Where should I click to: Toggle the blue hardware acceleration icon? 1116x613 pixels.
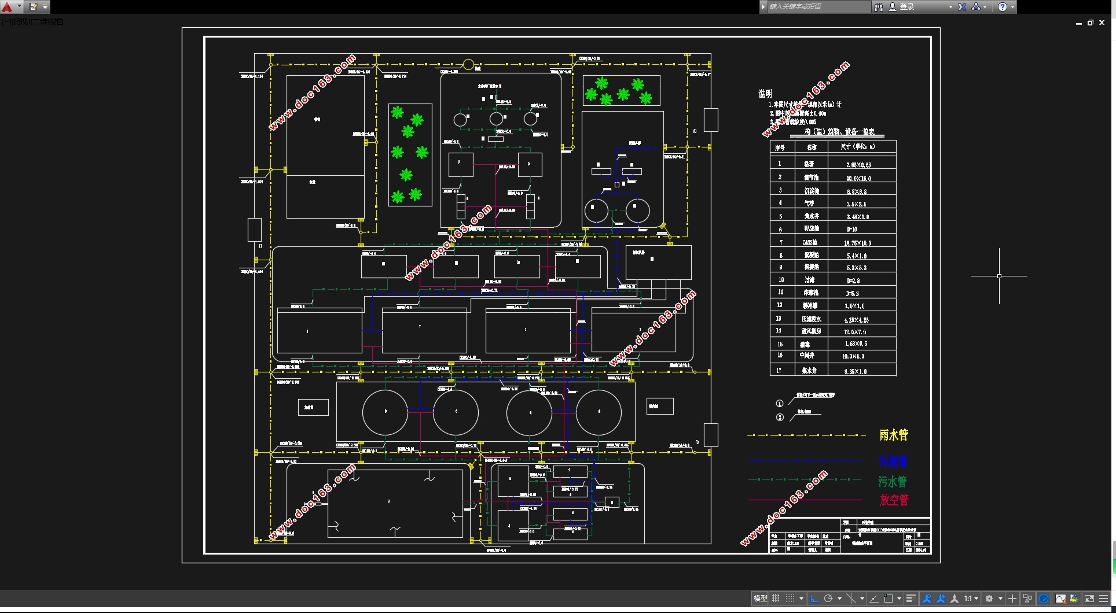[x=1044, y=599]
